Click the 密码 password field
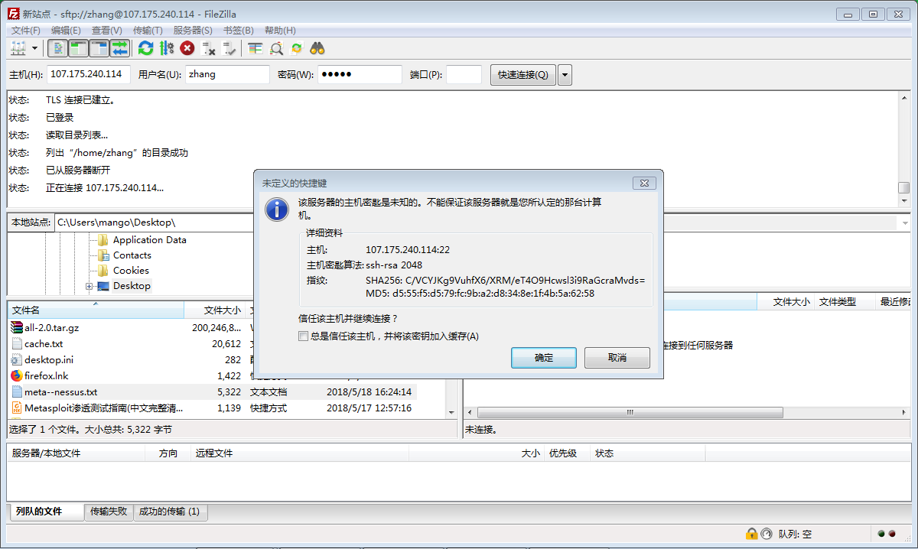The image size is (918, 549). tap(360, 74)
